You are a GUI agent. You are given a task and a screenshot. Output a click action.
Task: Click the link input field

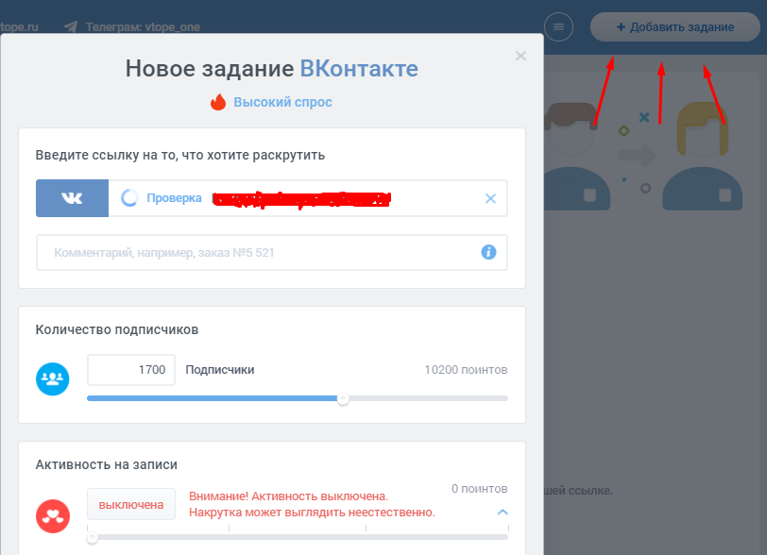pos(308,198)
